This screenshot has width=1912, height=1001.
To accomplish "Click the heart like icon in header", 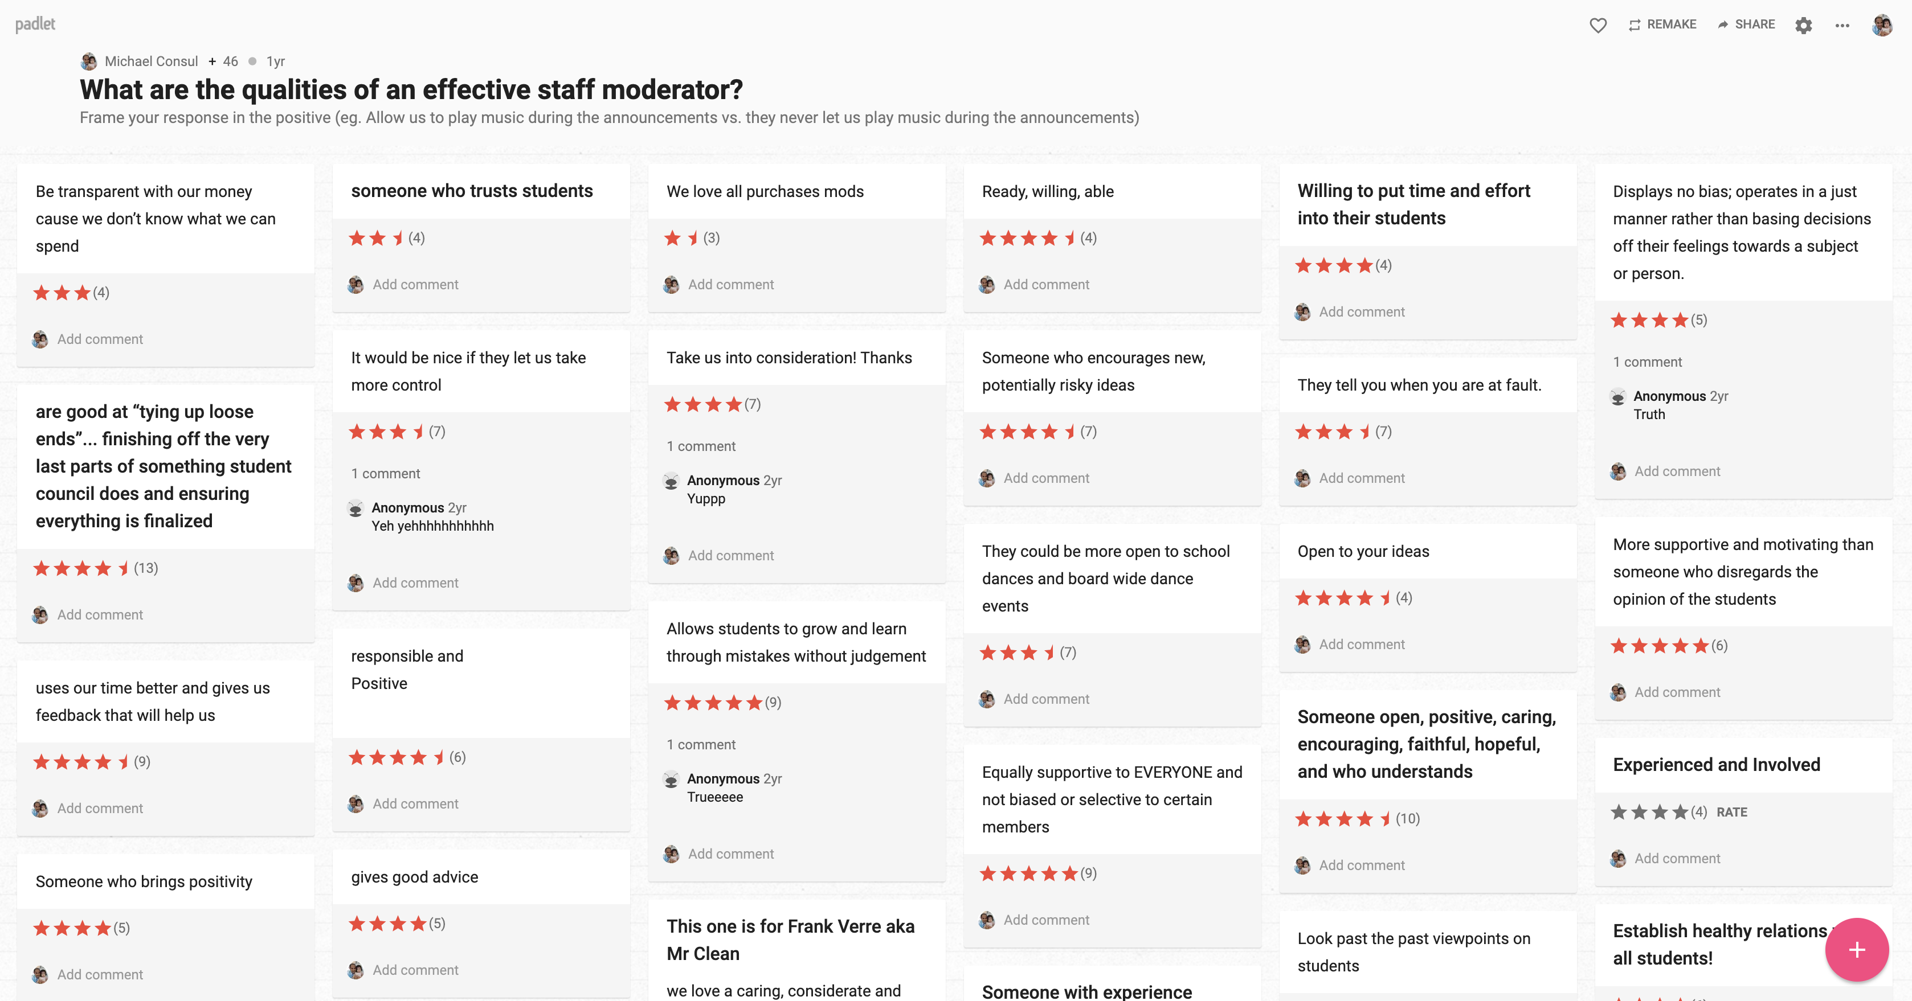I will [1598, 25].
